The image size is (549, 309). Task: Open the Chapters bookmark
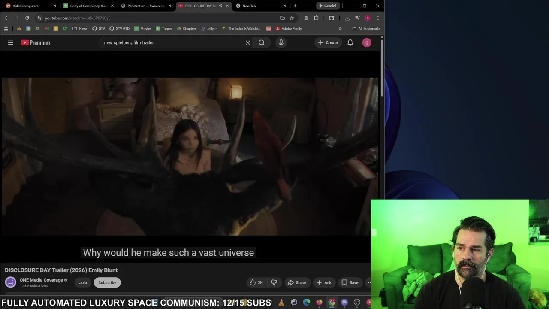pos(186,29)
